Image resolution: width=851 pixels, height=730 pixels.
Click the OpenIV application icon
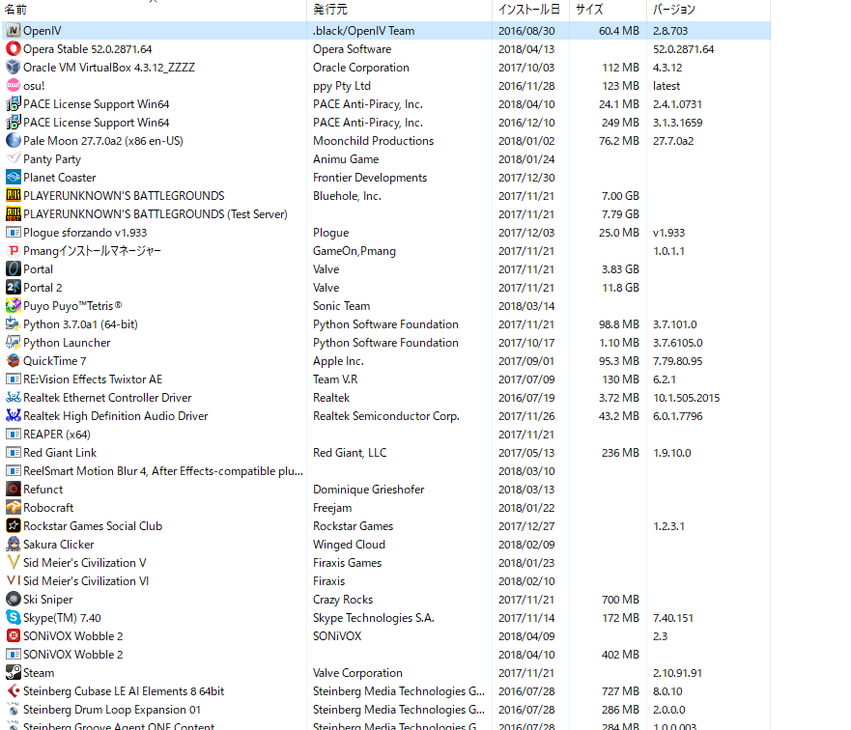13,31
